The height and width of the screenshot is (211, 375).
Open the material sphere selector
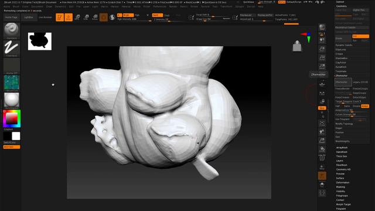click(x=12, y=100)
